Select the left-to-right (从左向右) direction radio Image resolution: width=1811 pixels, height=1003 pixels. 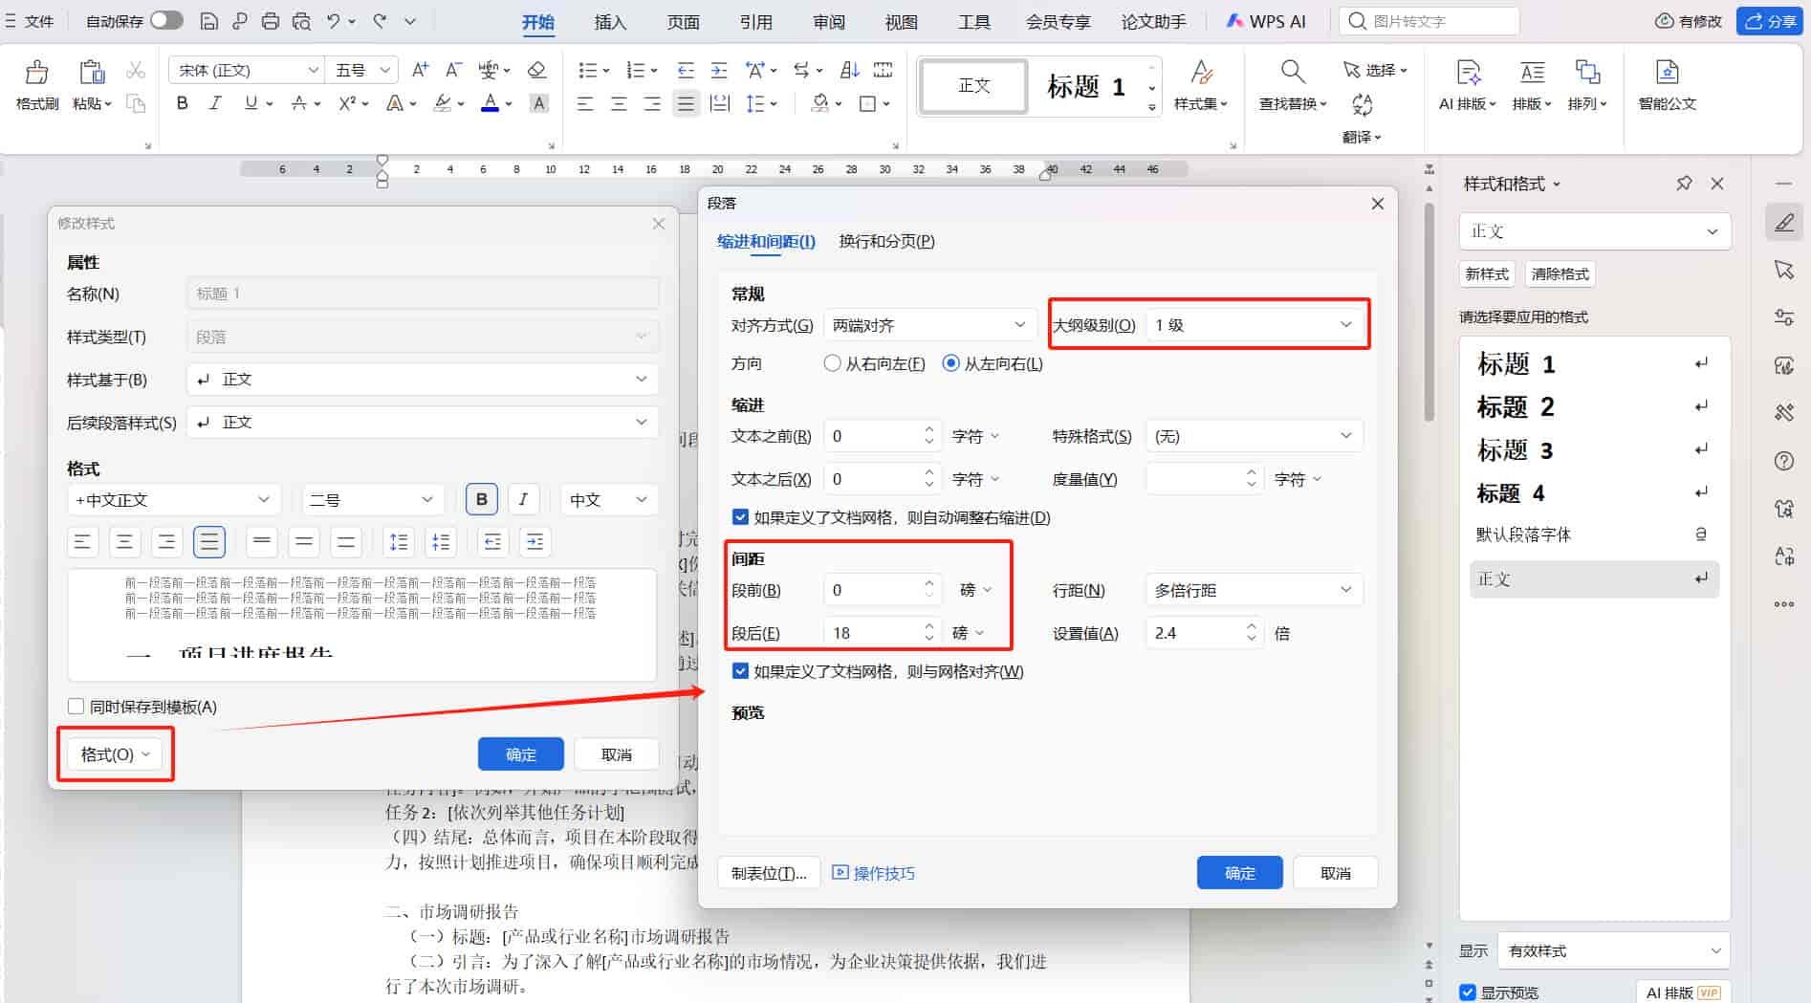[x=950, y=363]
